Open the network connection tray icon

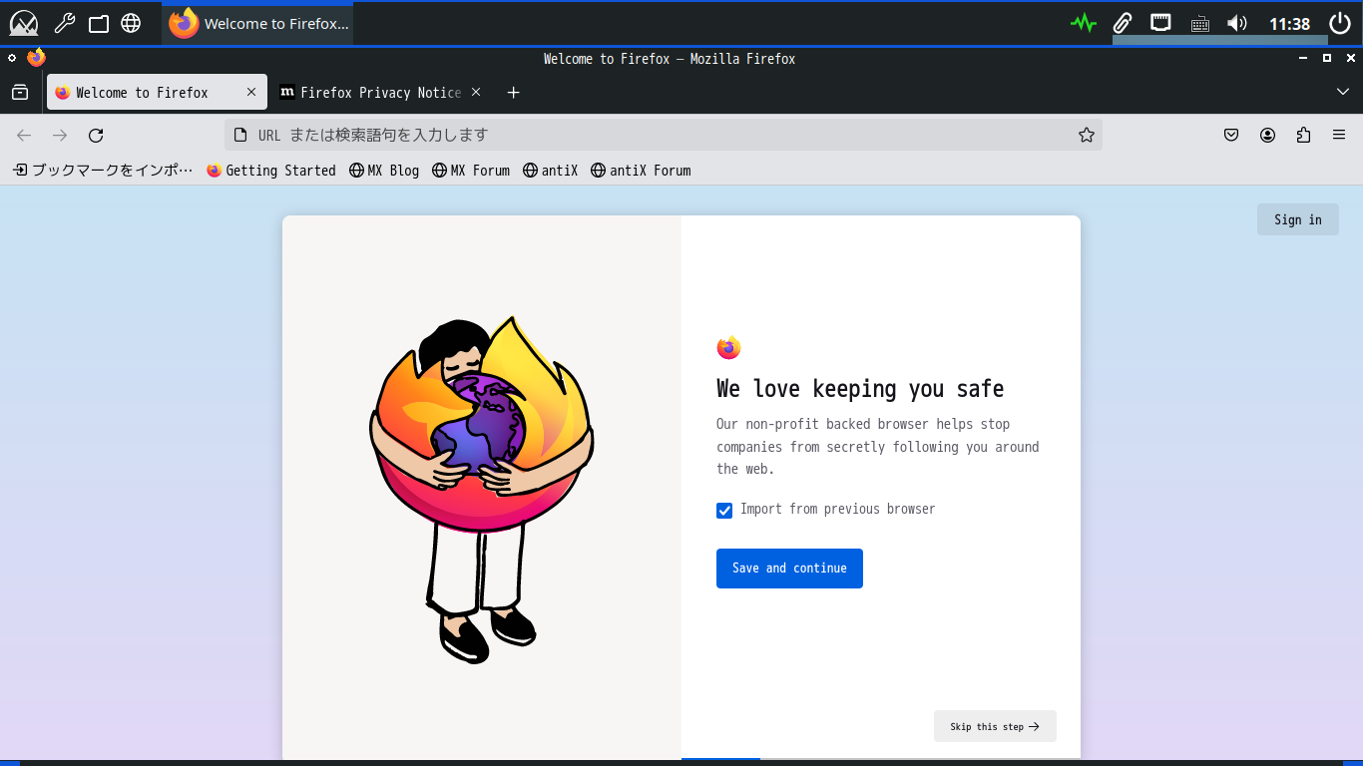(x=1160, y=23)
